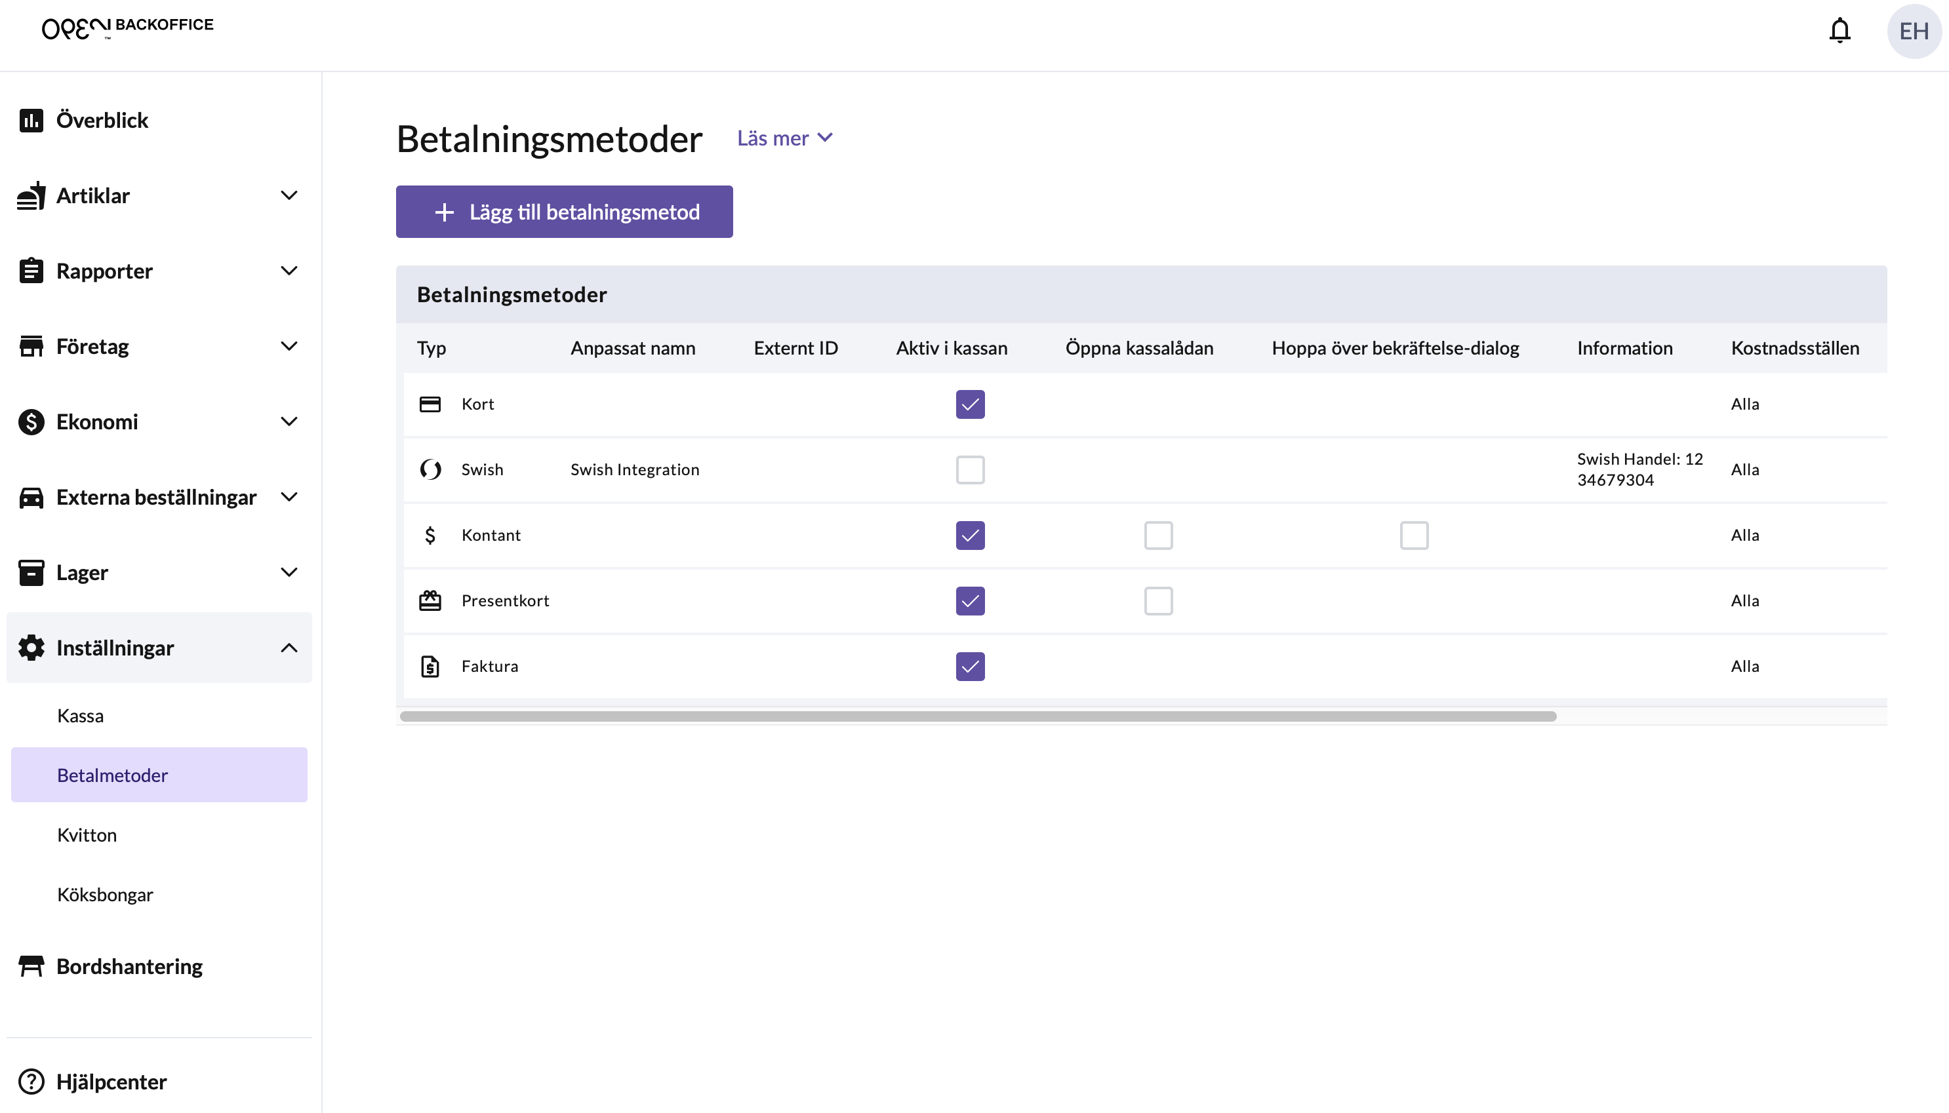This screenshot has width=1949, height=1113.
Task: Click the Presentkort gift card icon
Action: pos(430,601)
